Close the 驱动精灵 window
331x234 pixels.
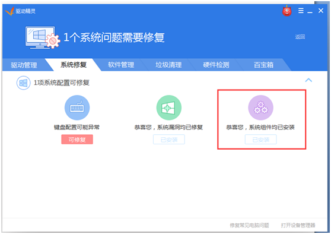tap(321, 11)
